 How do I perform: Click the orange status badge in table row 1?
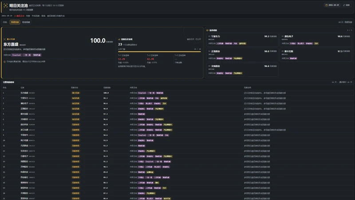point(75,93)
